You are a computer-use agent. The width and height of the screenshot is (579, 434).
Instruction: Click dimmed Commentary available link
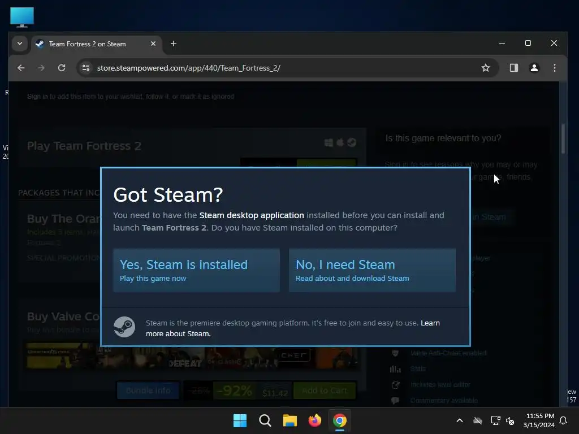[x=444, y=401]
